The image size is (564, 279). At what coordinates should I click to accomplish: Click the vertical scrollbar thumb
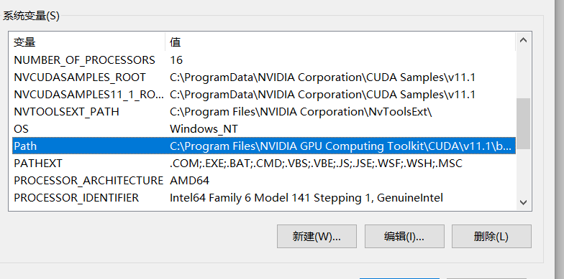524,123
